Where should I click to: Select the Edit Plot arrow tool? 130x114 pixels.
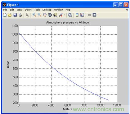tap(27, 15)
